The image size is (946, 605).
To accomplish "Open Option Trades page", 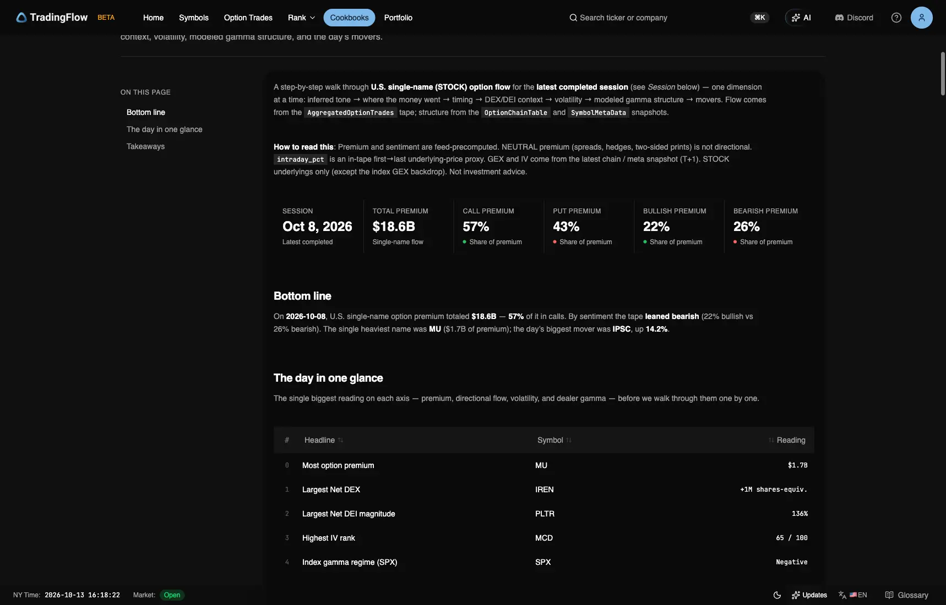I will (x=248, y=18).
